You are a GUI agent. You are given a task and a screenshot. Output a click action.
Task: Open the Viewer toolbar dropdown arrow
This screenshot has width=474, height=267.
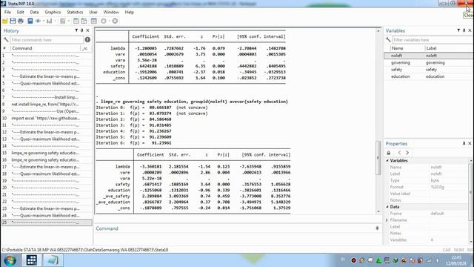(44, 21)
